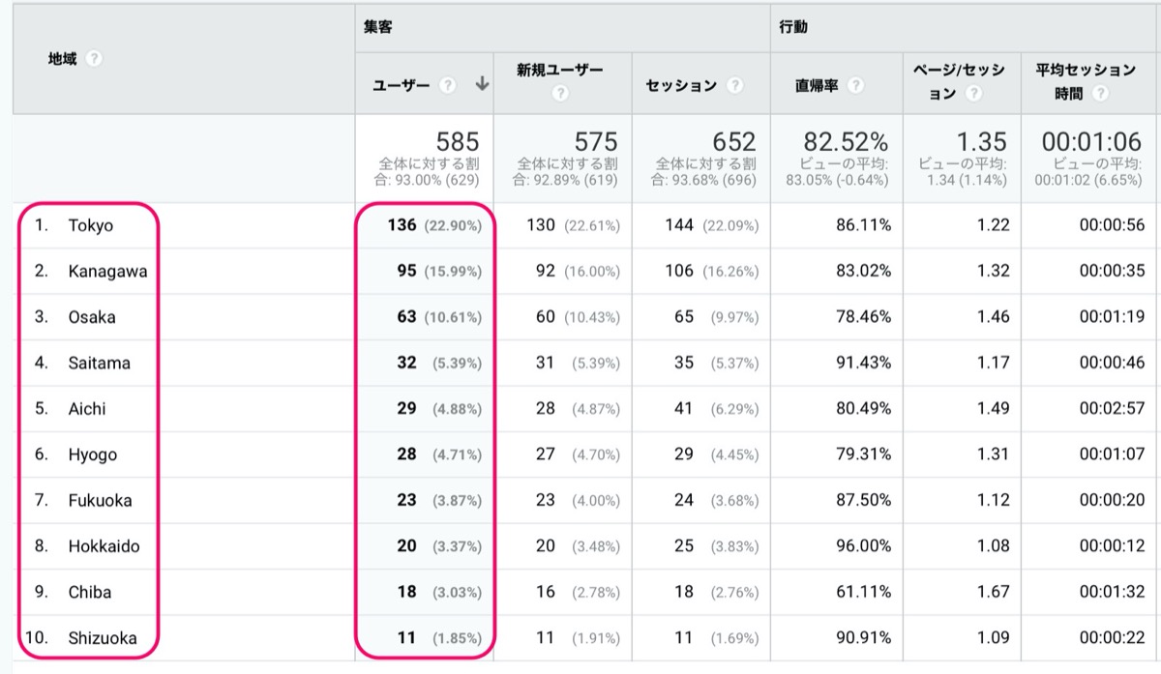1161x674 pixels.
Task: Click the help icon under 新規ユーザー
Action: tap(560, 94)
